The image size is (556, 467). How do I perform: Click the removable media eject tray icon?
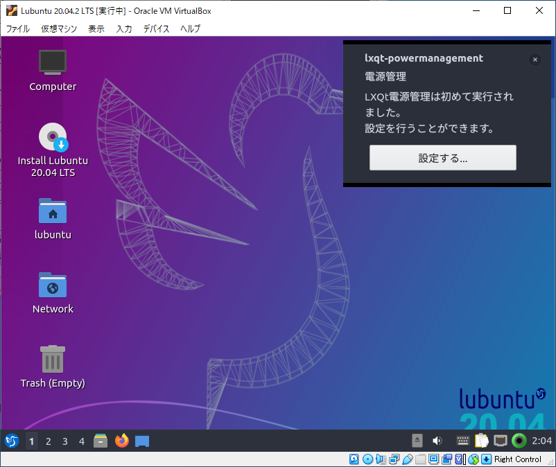417,441
